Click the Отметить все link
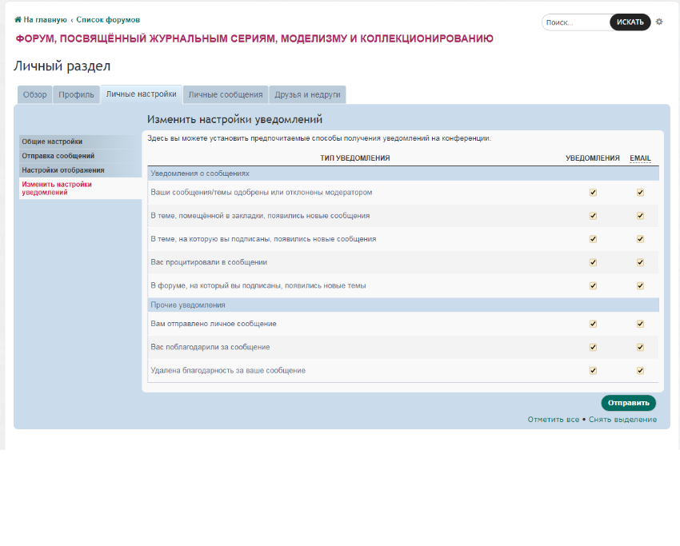This screenshot has width=680, height=546. pos(553,420)
